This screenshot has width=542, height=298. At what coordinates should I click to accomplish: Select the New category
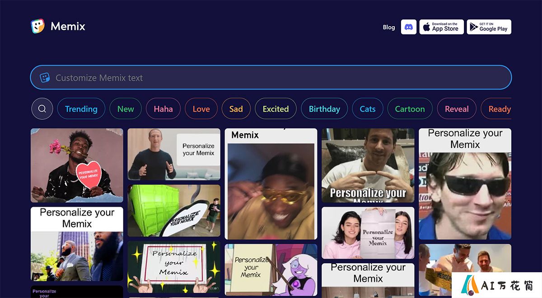[x=126, y=109]
